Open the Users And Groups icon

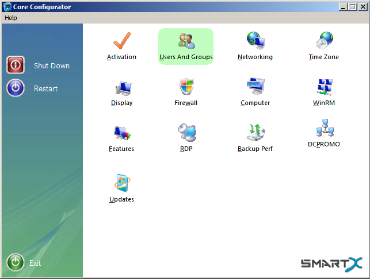coord(186,41)
